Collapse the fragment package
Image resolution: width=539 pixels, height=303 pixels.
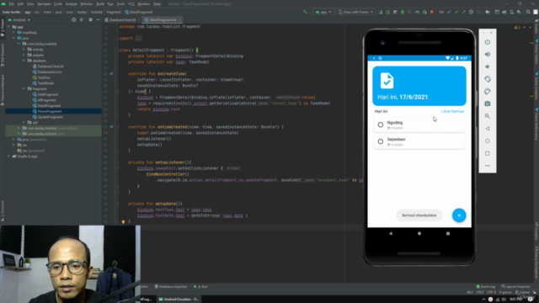point(24,88)
